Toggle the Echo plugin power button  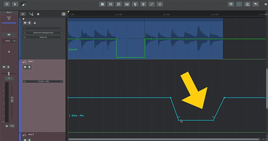[x=14, y=41]
